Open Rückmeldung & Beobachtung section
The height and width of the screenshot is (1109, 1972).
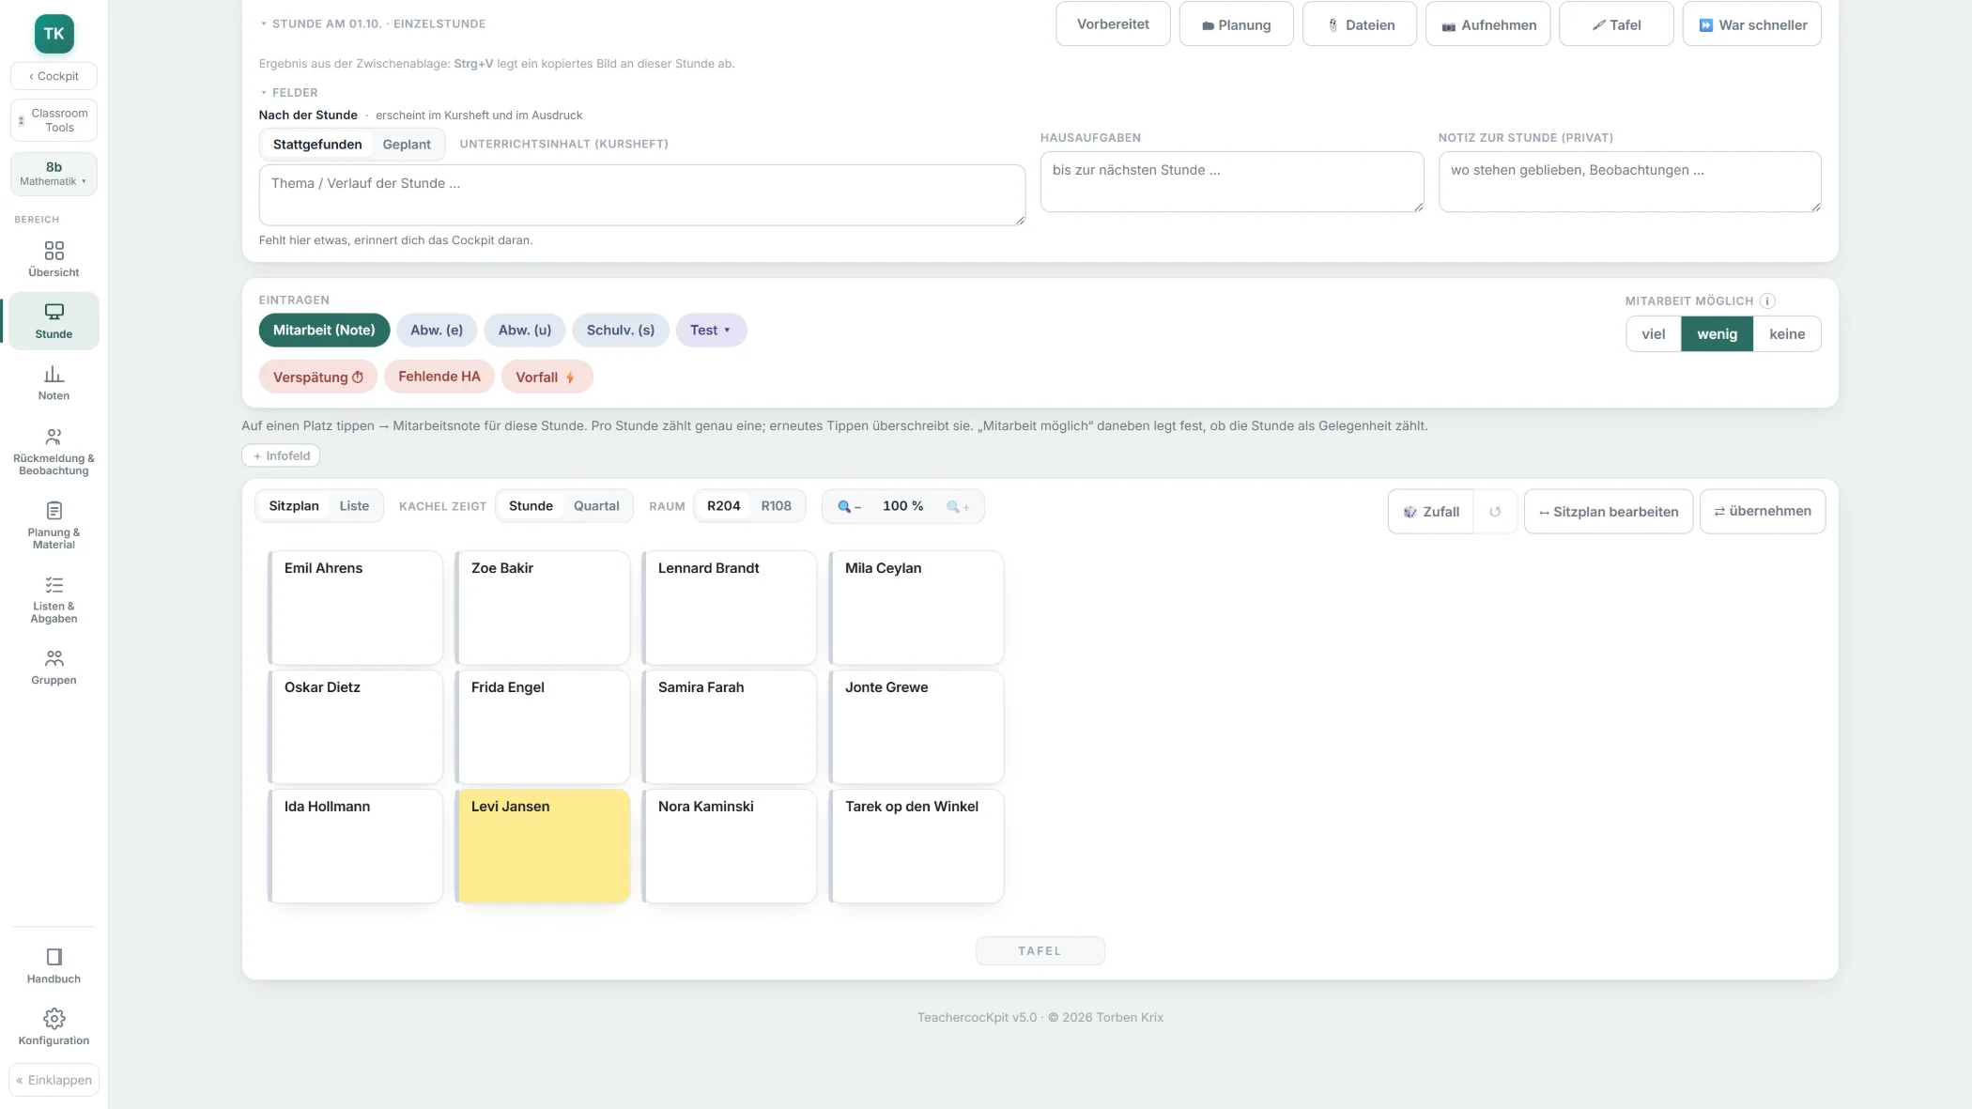tap(54, 451)
